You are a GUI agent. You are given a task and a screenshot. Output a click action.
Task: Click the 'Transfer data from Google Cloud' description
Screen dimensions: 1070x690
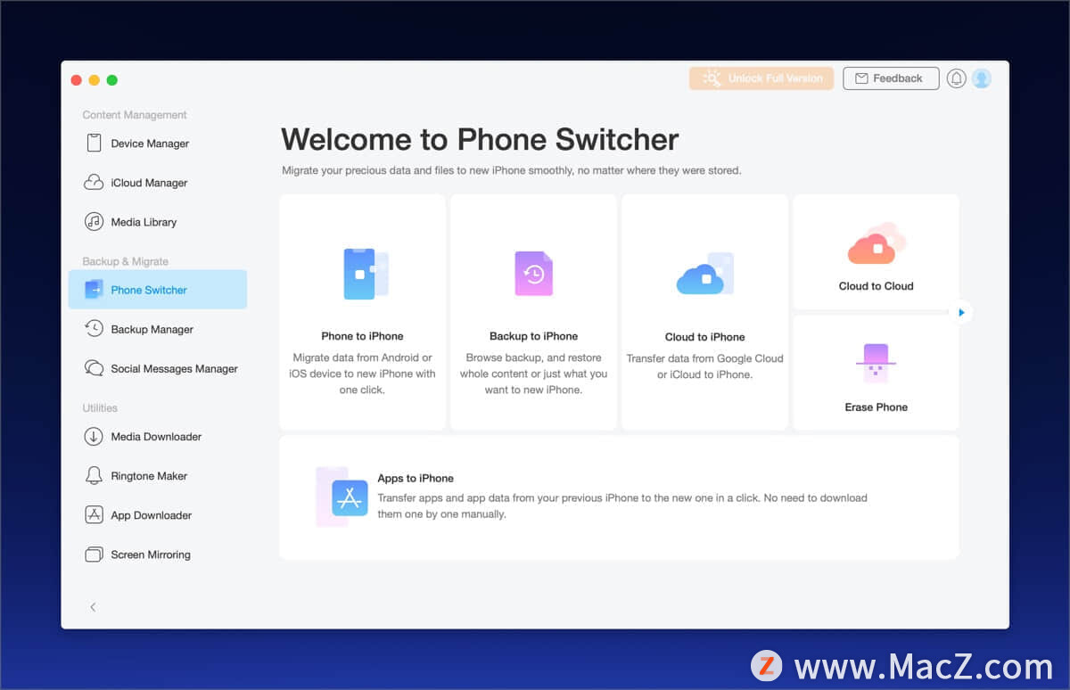[x=705, y=366]
